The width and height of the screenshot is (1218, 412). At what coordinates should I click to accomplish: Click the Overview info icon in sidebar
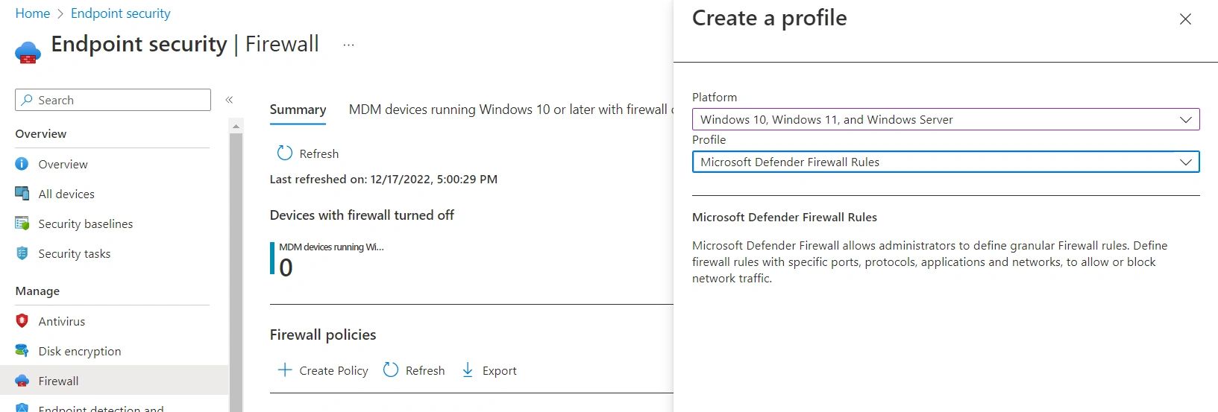pos(22,164)
